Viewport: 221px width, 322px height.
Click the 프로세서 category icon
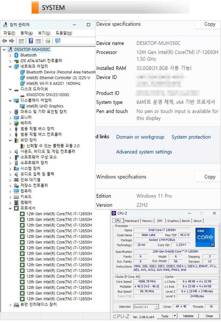coord(16,208)
